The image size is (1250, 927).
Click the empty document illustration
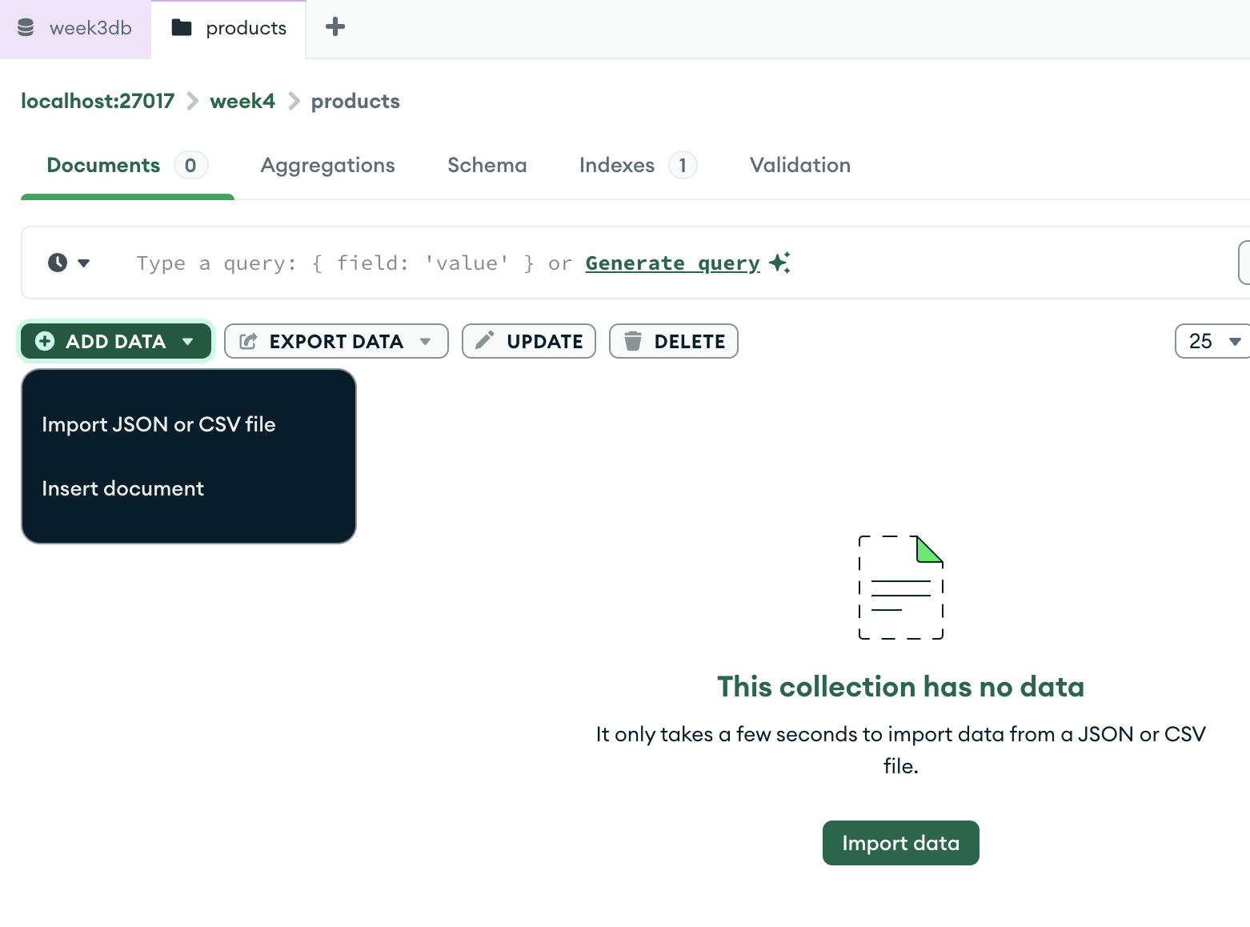click(901, 588)
